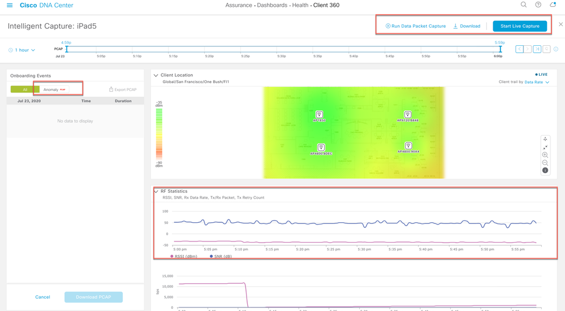Click the map recenter arrows icon
The image size is (565, 311).
[545, 139]
